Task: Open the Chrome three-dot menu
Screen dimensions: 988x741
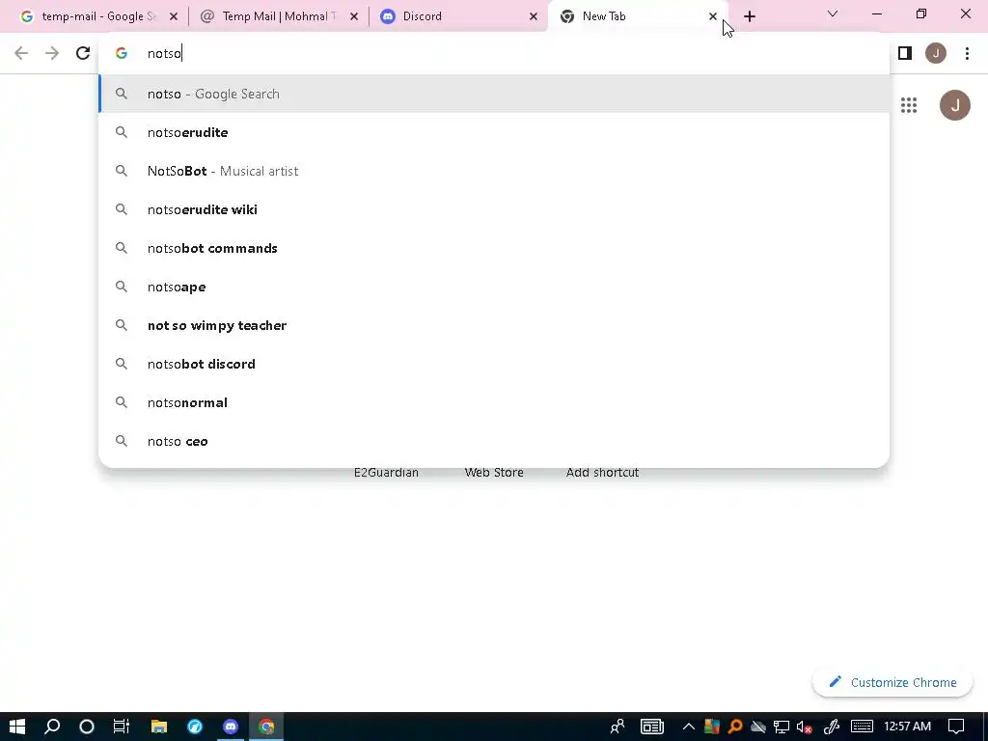Action: pos(967,53)
